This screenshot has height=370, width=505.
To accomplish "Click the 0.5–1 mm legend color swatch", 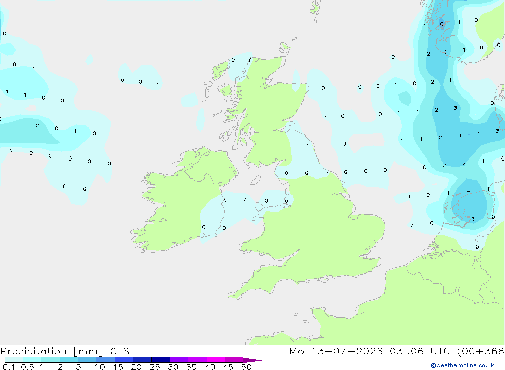I will point(32,360).
